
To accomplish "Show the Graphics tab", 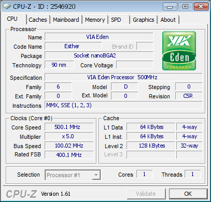I will pyautogui.click(x=144, y=20).
